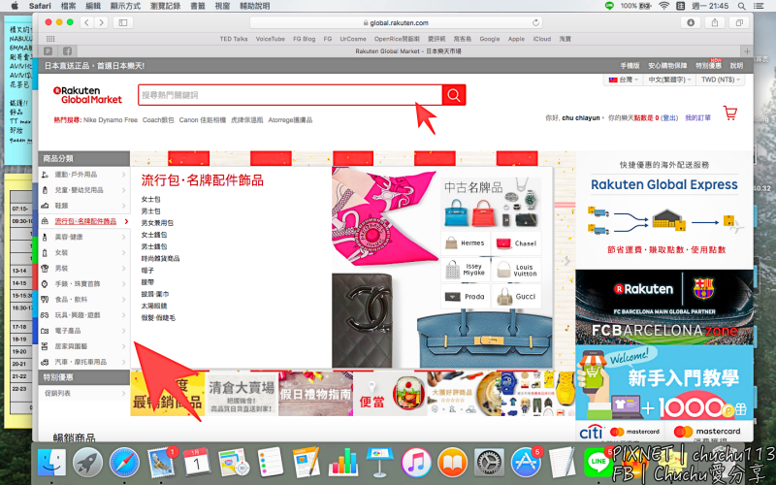Viewport: 776px width, 485px height.
Task: Click the Prada brand tile
Action: 466,296
